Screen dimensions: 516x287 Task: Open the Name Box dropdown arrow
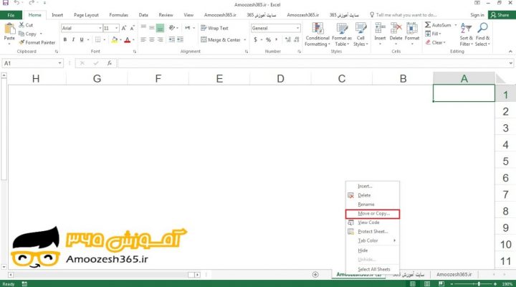[x=59, y=63]
